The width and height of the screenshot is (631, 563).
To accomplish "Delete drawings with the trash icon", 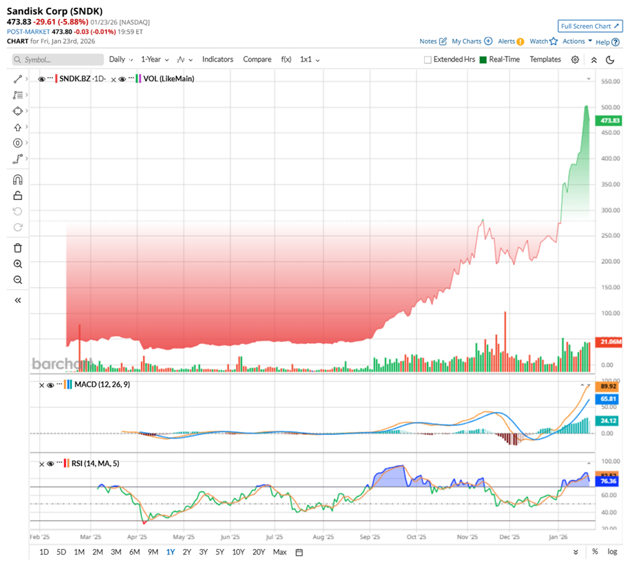I will 17,248.
